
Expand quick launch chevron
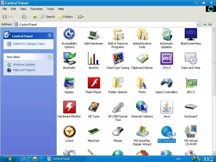41,158
